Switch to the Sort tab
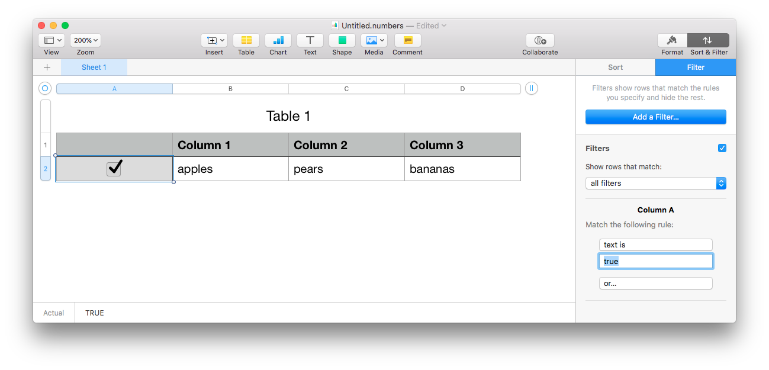The width and height of the screenshot is (769, 370). 616,67
